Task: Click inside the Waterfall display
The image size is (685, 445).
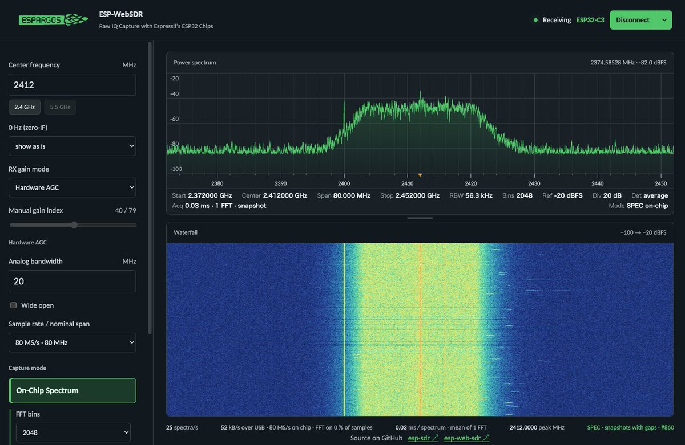Action: coord(420,330)
